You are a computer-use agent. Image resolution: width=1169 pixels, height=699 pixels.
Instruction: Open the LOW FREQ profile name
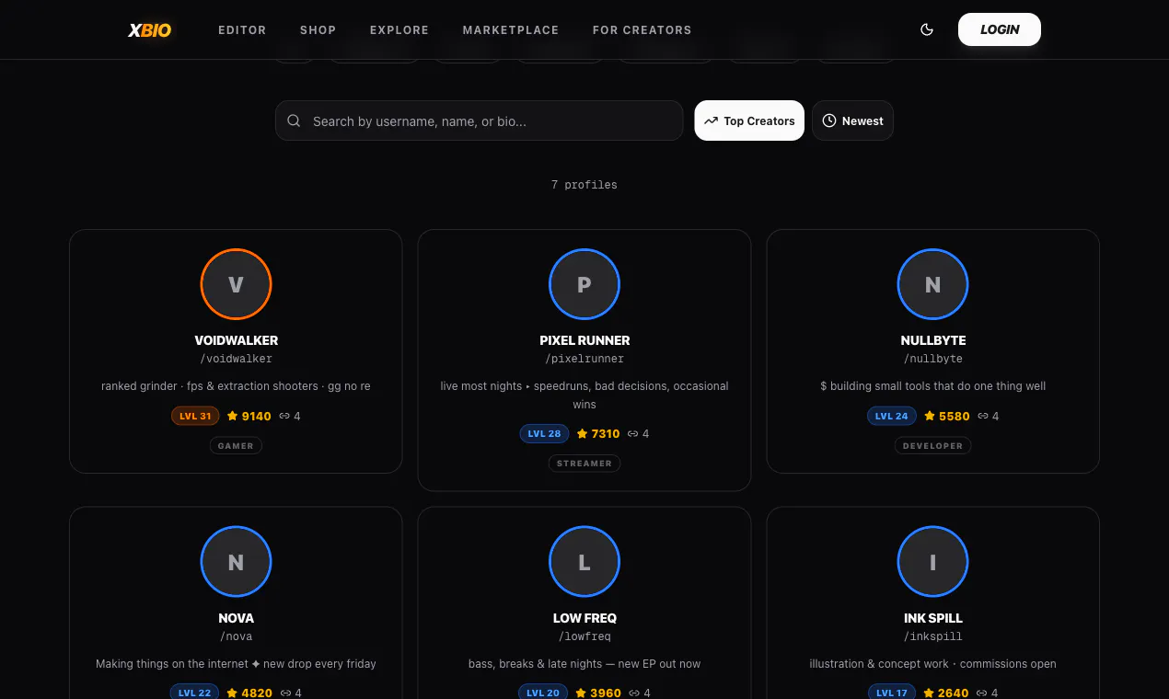584,618
